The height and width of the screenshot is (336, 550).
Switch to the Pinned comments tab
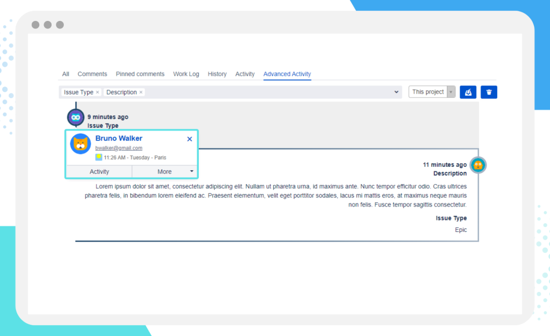click(140, 74)
